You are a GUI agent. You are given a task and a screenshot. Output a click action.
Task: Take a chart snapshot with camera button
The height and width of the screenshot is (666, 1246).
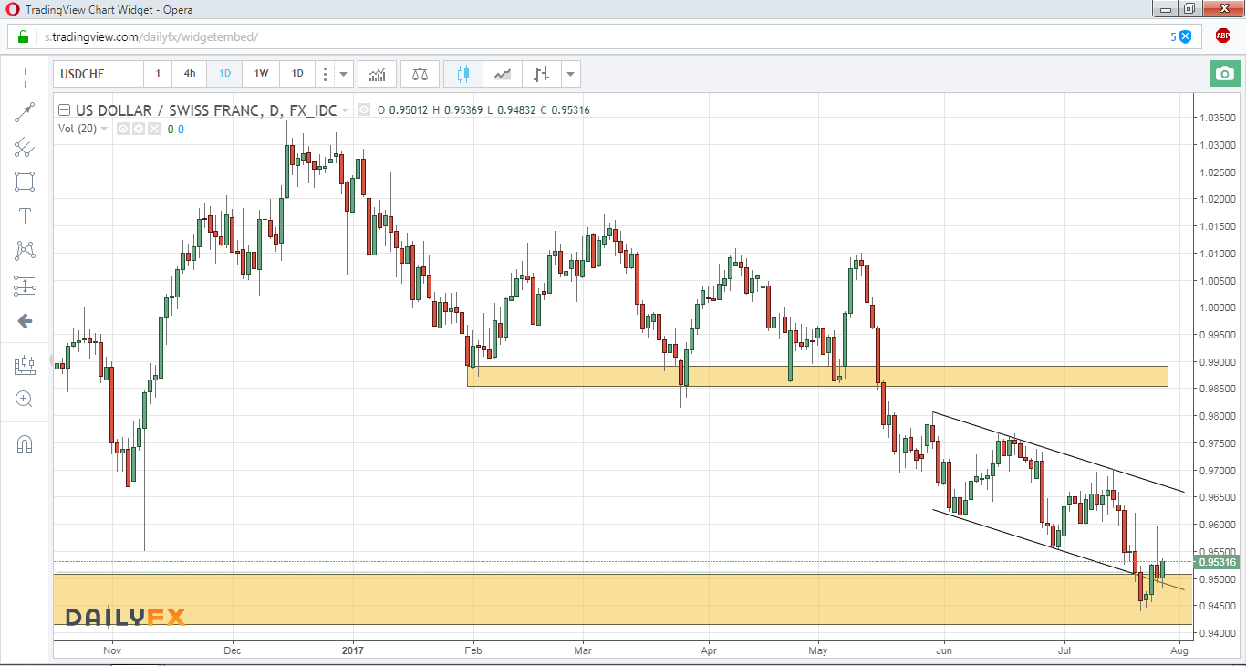(1225, 74)
